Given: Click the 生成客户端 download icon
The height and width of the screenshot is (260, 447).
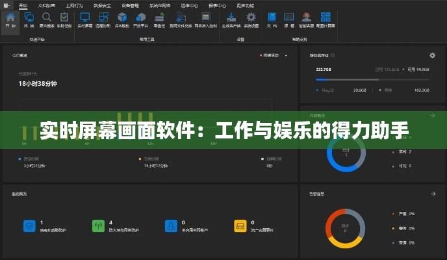Looking at the screenshot, I should coord(231,19).
